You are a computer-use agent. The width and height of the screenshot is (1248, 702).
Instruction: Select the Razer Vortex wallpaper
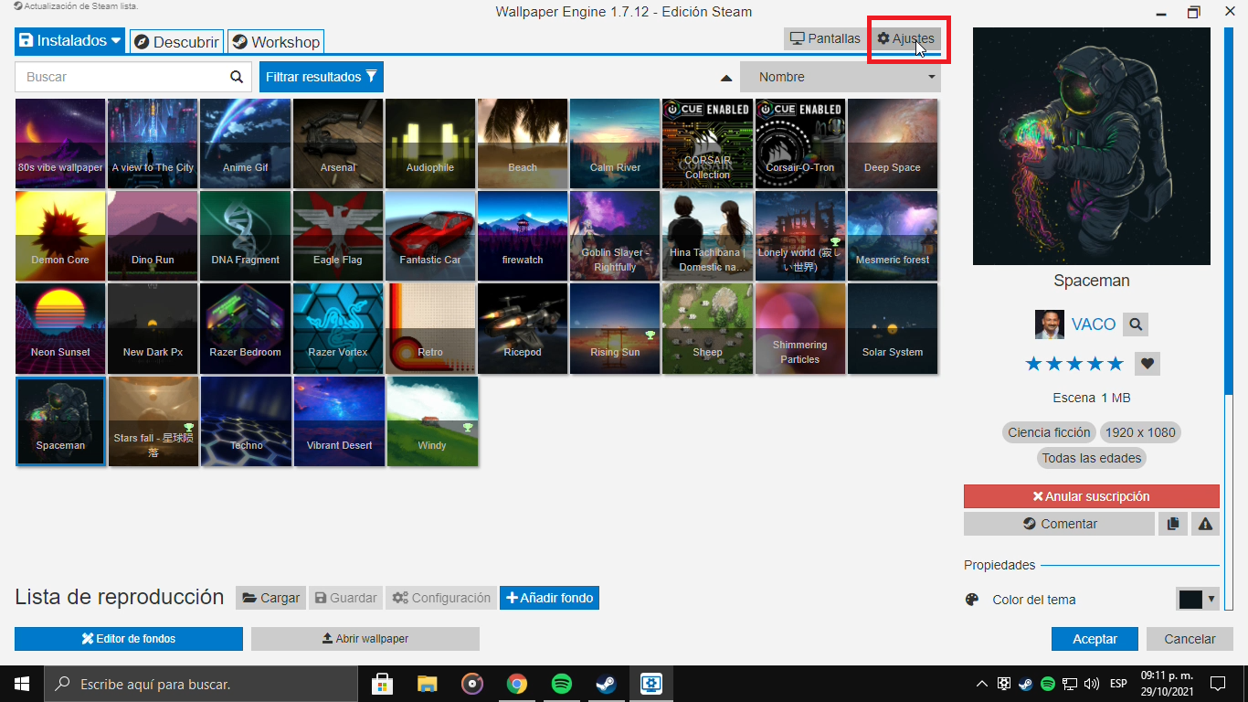tap(338, 328)
